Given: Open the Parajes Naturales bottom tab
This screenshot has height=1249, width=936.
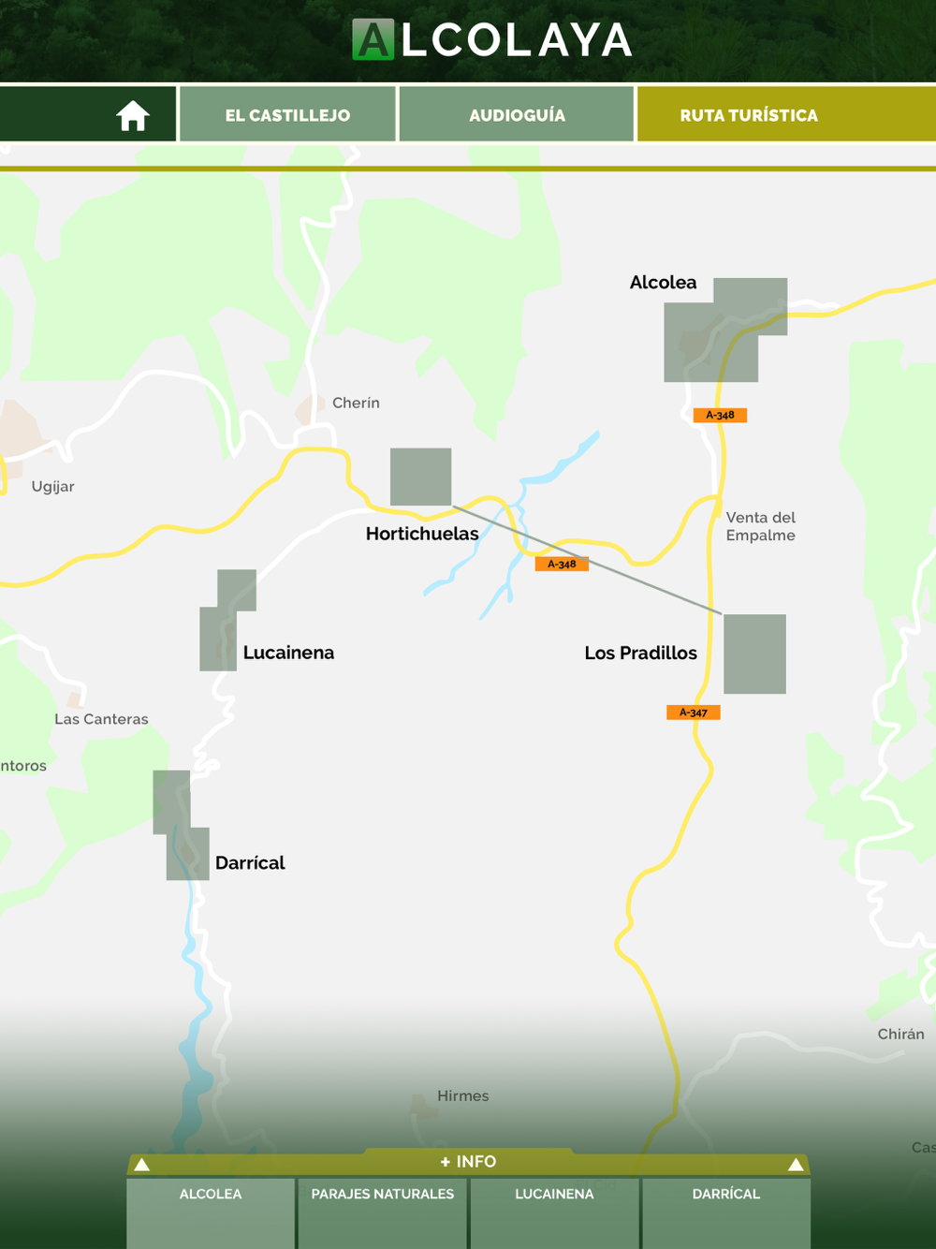Looking at the screenshot, I should (x=383, y=1213).
